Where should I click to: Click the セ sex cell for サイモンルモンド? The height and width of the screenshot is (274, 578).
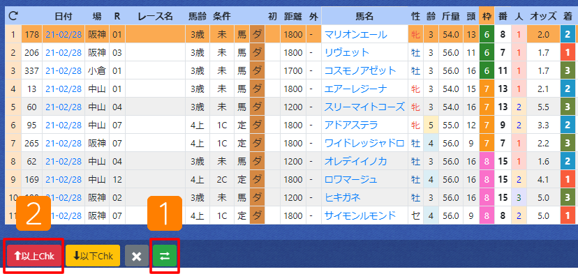click(x=416, y=215)
